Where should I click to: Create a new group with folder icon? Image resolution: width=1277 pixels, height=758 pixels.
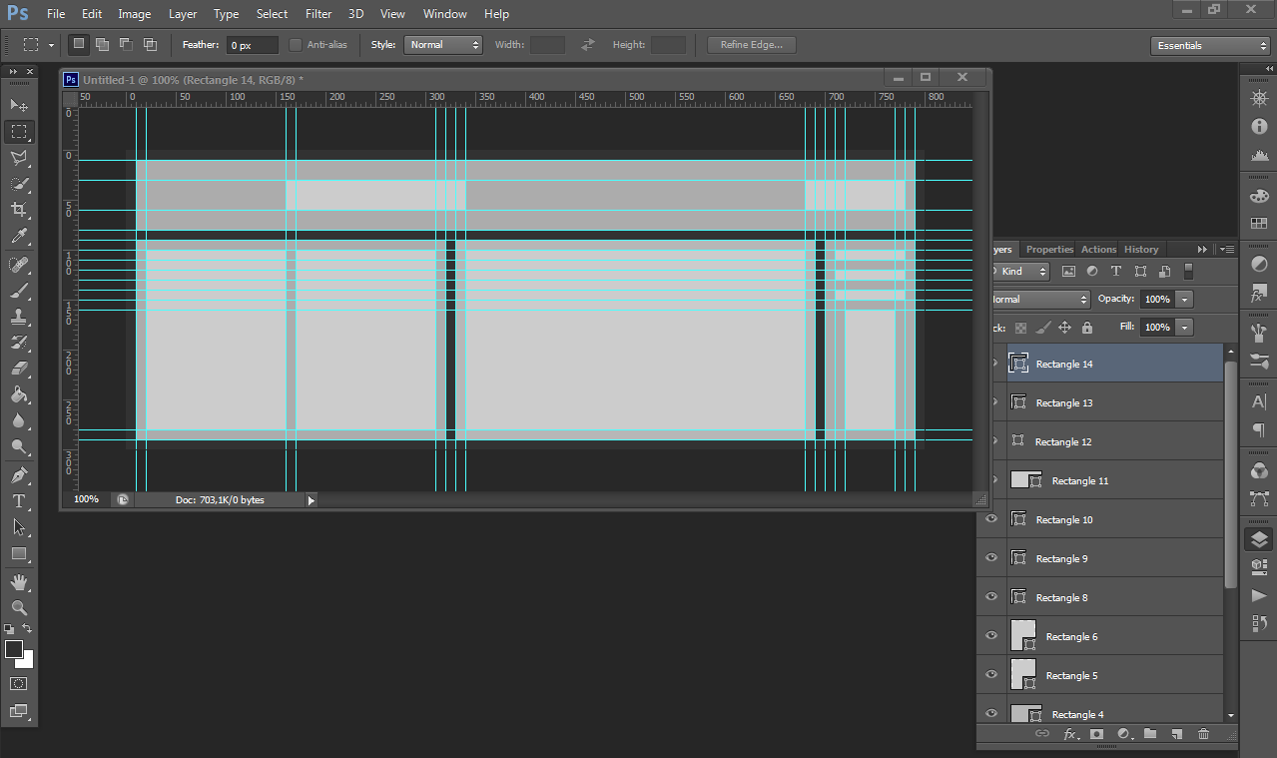tap(1150, 734)
